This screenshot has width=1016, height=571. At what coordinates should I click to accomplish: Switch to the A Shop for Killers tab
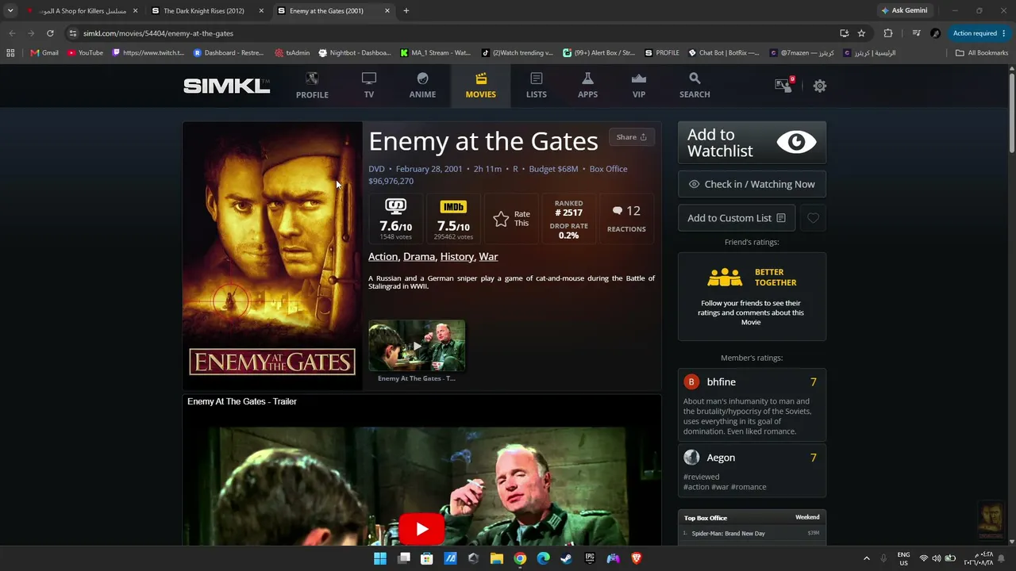(82, 11)
